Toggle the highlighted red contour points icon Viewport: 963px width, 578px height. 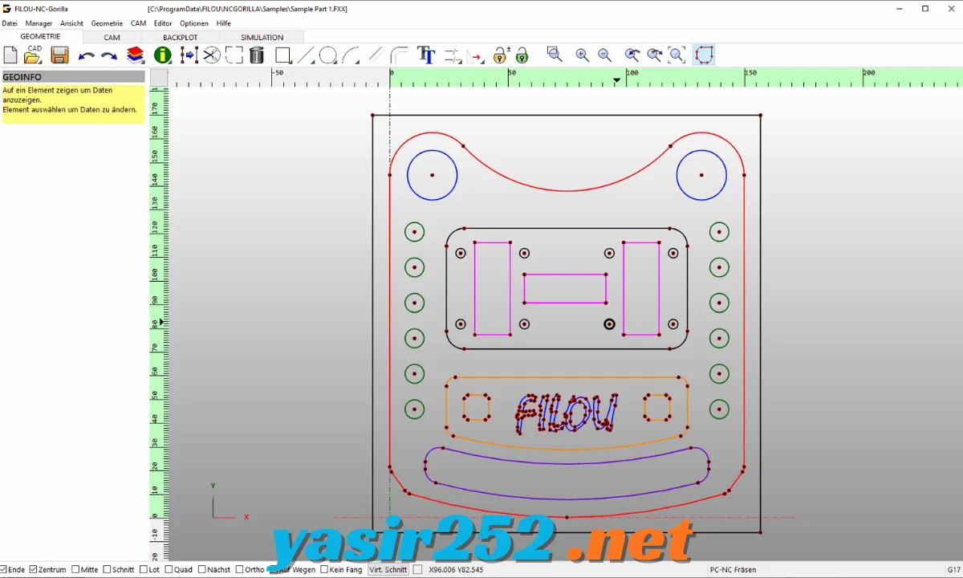coord(704,55)
